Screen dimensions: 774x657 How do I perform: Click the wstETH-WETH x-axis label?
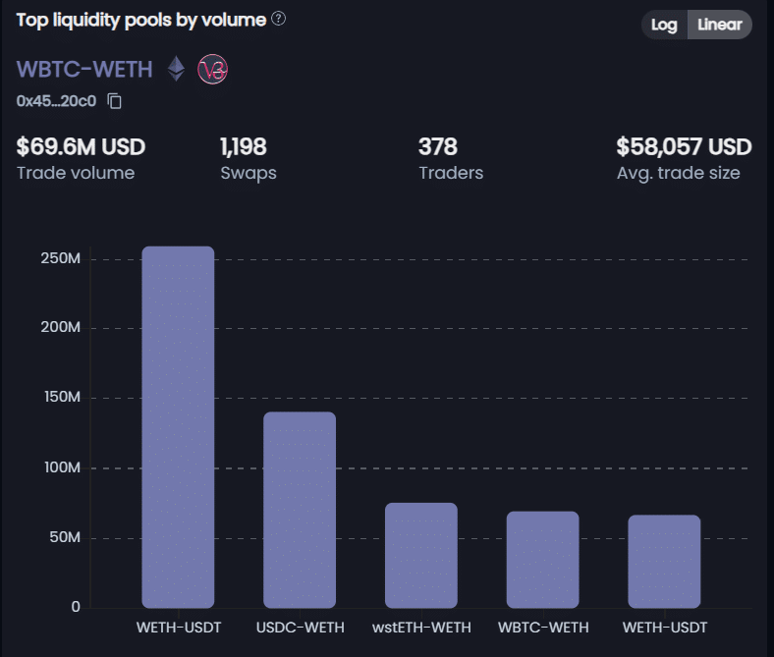coord(421,628)
